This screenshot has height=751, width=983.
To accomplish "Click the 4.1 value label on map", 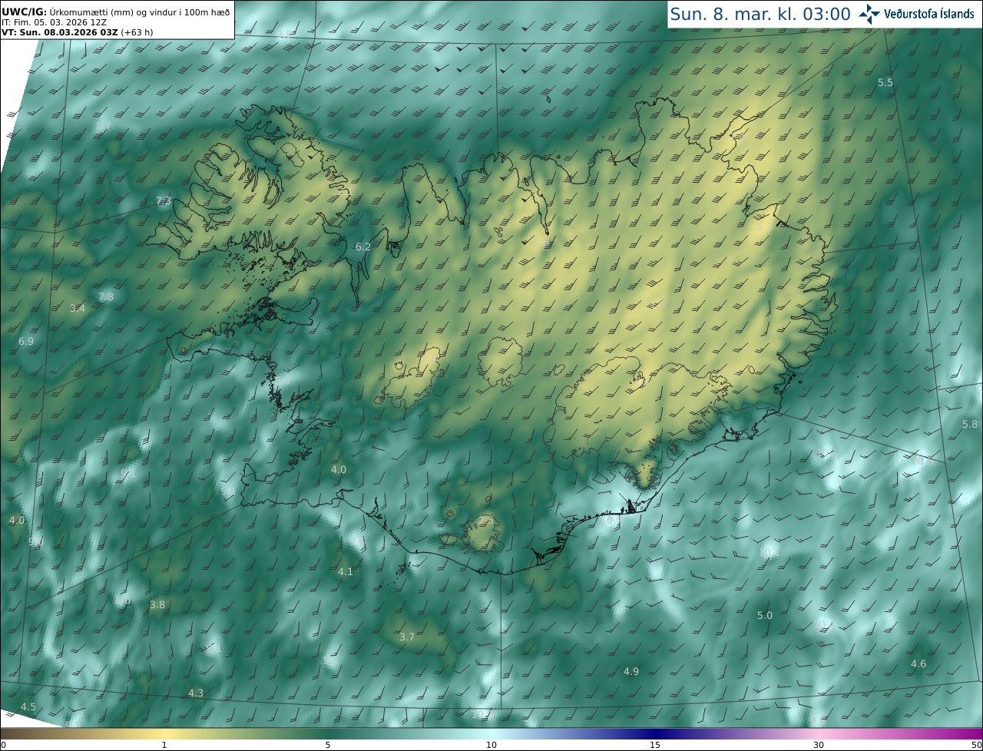I will [346, 571].
